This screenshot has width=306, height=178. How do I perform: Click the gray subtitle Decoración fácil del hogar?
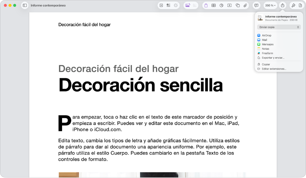point(118,69)
